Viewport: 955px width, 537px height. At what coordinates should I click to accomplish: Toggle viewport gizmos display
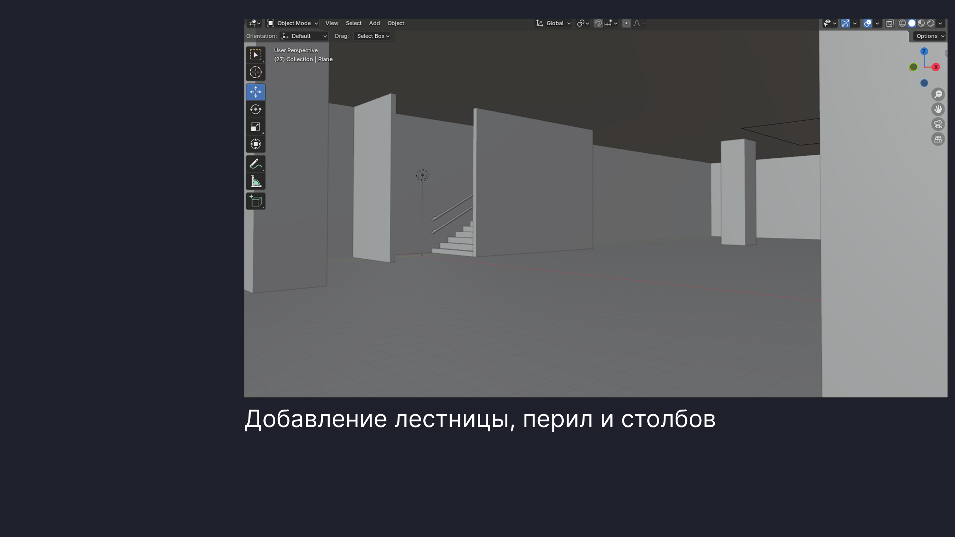tap(845, 23)
